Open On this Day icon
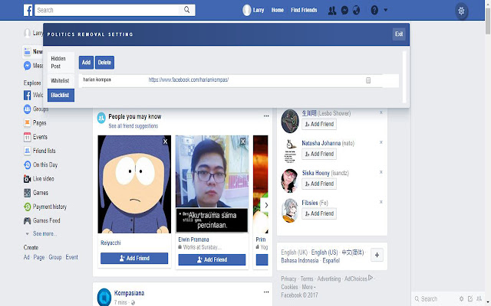 (28, 164)
